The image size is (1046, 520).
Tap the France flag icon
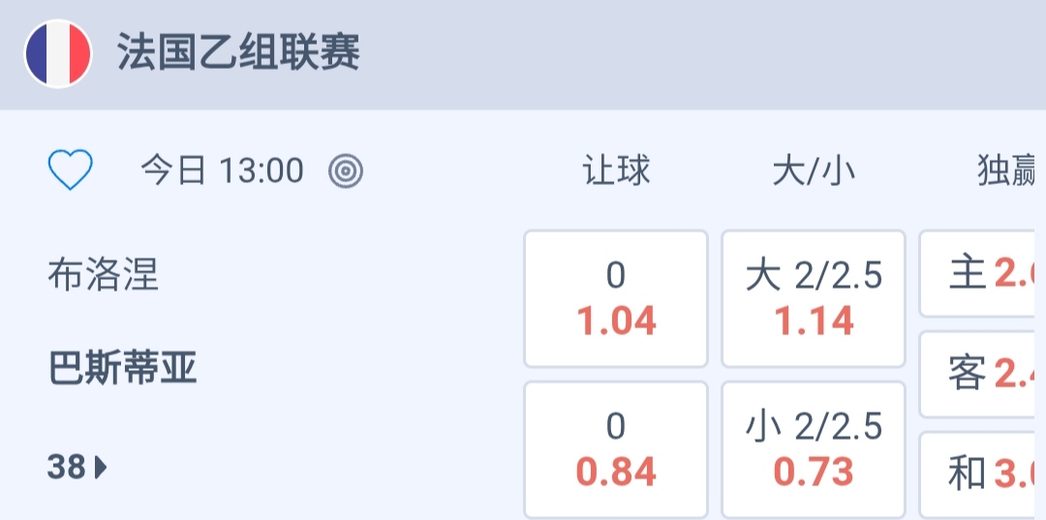[58, 53]
